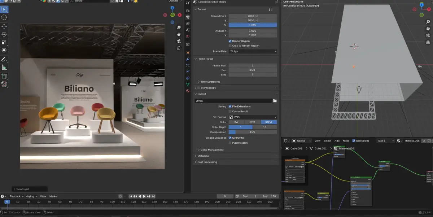Click zoom icon in right viewport
Screen dimensions: 433x217
tap(428, 22)
